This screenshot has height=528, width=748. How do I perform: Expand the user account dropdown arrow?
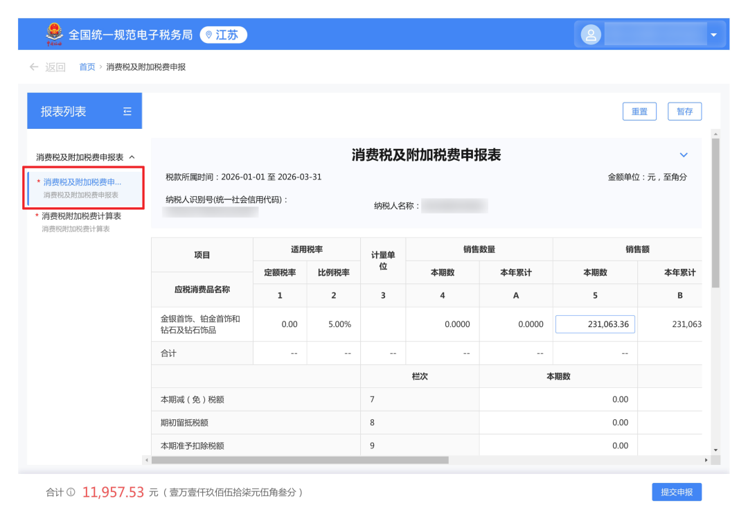tap(713, 35)
